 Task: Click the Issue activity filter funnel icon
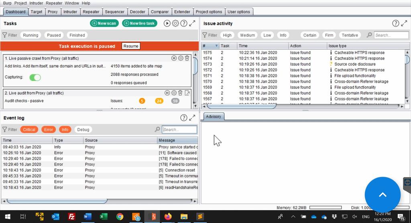pyautogui.click(x=205, y=35)
